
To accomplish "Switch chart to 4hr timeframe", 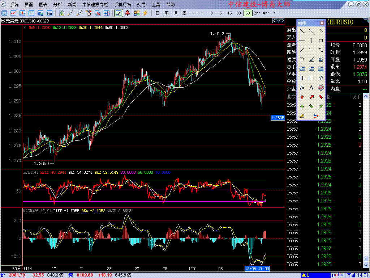I will click(266, 13).
